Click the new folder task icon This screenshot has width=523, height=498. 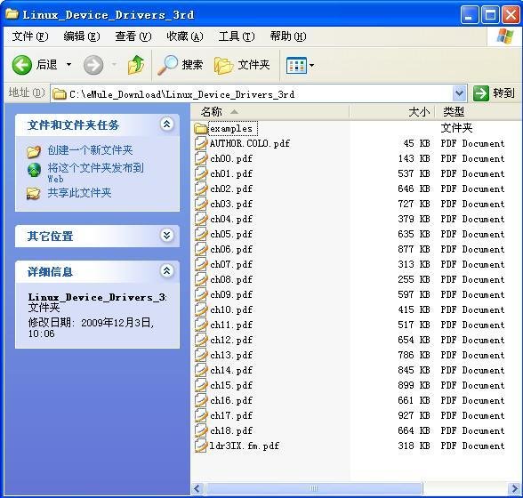pos(34,151)
